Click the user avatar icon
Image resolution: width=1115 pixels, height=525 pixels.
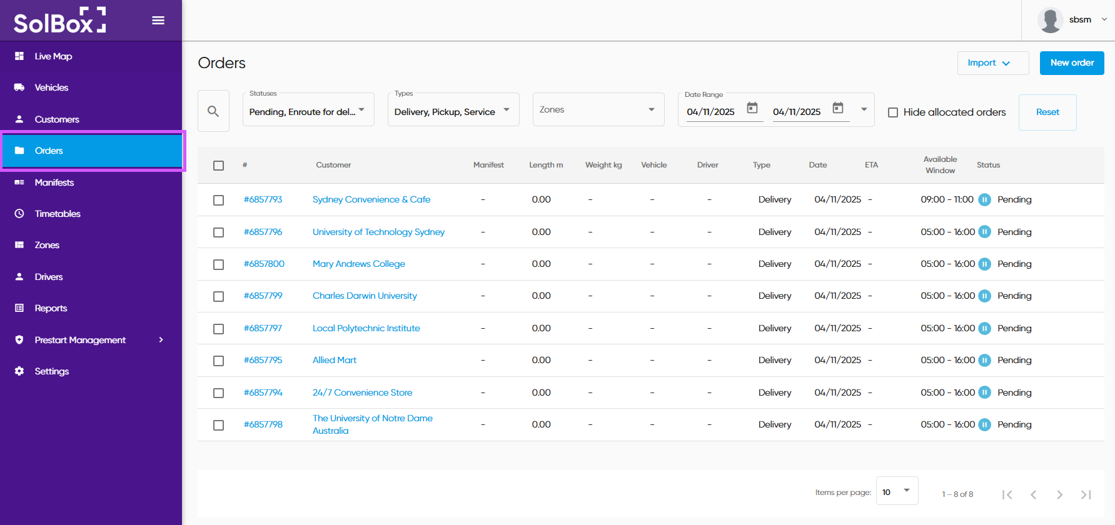(x=1050, y=20)
